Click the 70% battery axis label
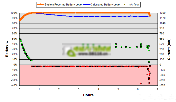Image resolution: width=176 pixels, height=102 pixels. (14, 28)
